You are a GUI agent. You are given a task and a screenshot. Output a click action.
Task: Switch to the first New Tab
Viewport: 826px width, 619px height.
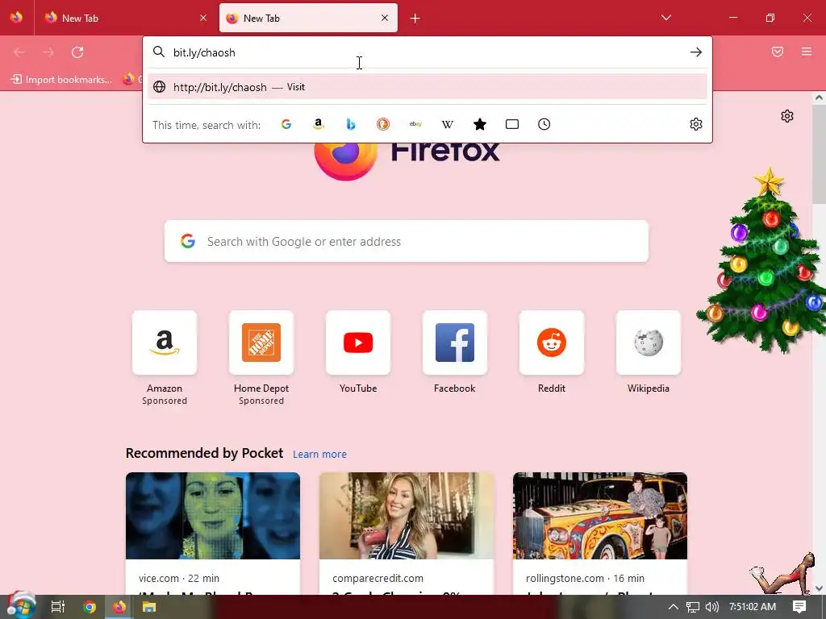click(x=127, y=18)
